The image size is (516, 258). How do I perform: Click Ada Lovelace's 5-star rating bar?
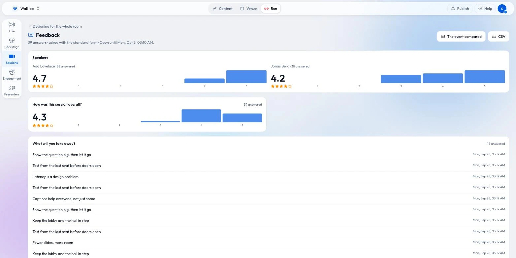246,77
